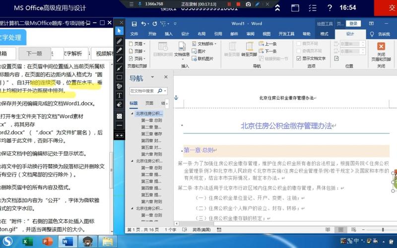Uncheck 显示文档文字 checkbox
The height and width of the screenshot is (248, 397).
299,59
